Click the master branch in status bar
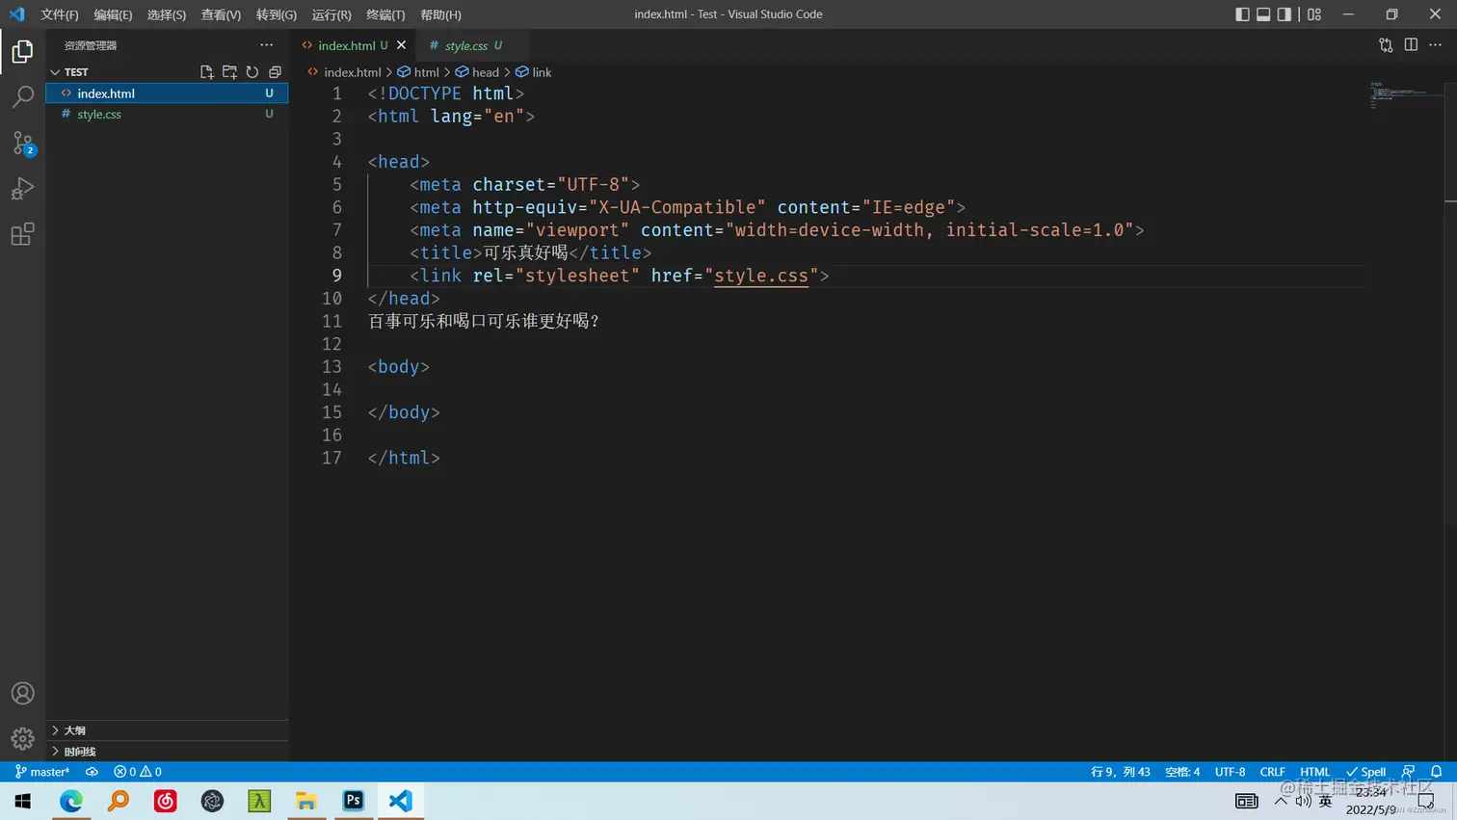Screen dimensions: 1457x820 coord(42,772)
